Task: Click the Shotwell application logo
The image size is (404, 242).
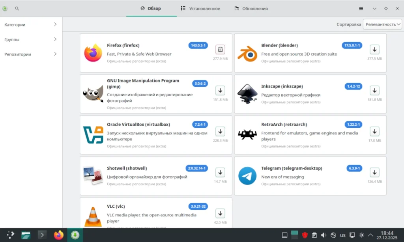Action: pos(93,175)
